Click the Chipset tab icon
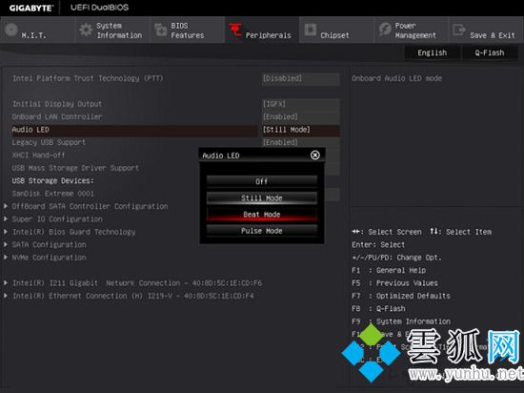524x393 pixels. [x=311, y=30]
